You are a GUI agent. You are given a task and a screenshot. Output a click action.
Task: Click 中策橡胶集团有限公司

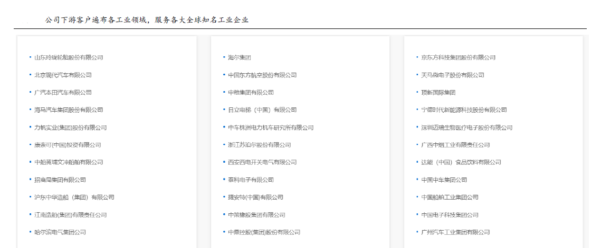coord(256,215)
